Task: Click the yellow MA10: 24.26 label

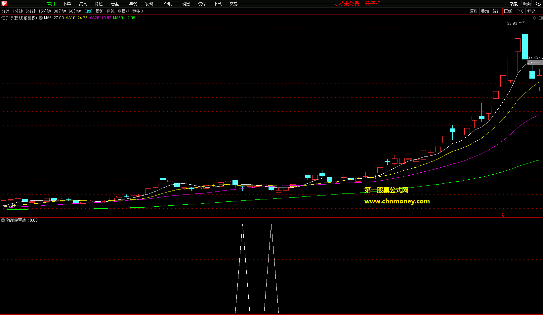Action: tap(76, 18)
